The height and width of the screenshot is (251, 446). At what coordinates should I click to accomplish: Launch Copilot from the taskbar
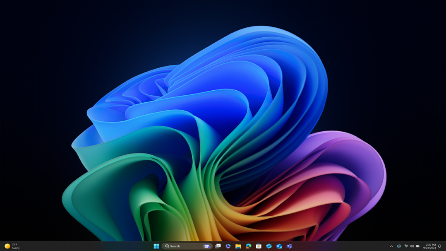click(228, 246)
